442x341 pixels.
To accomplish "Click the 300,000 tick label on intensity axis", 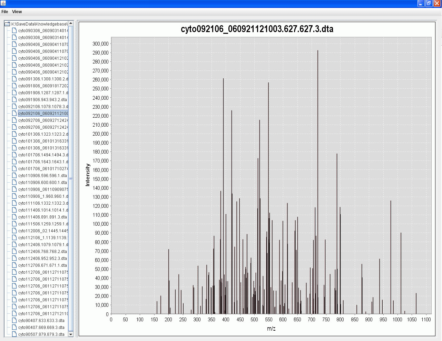I will 100,43.
